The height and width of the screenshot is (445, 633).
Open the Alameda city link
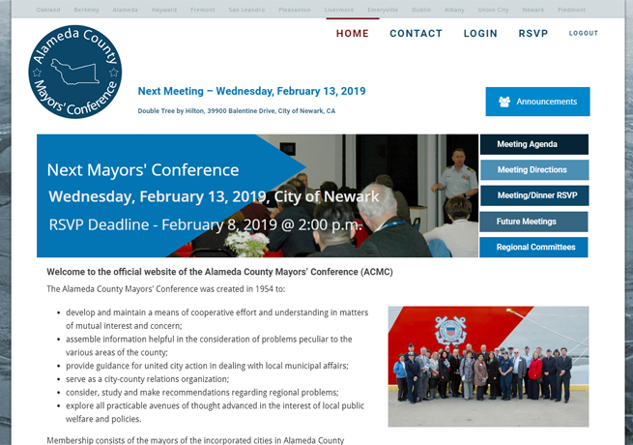point(125,10)
